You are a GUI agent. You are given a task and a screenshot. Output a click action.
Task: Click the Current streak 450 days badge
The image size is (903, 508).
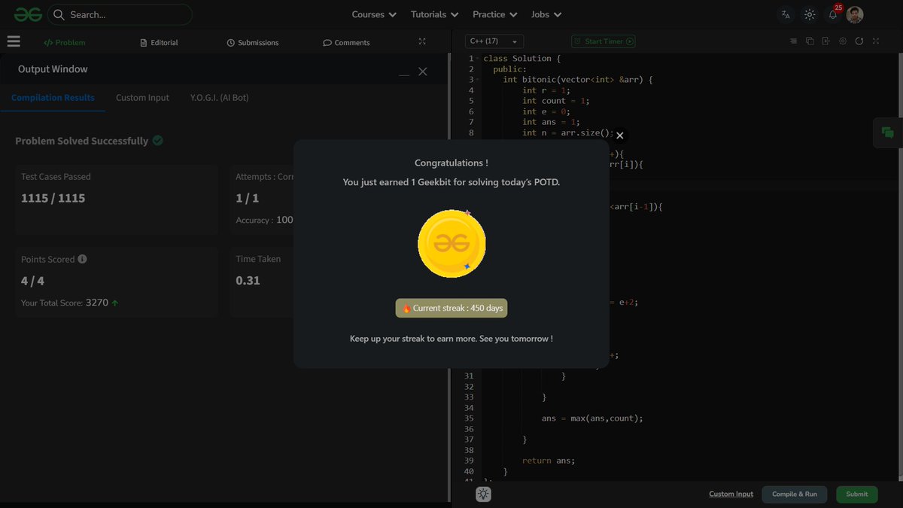pos(451,309)
